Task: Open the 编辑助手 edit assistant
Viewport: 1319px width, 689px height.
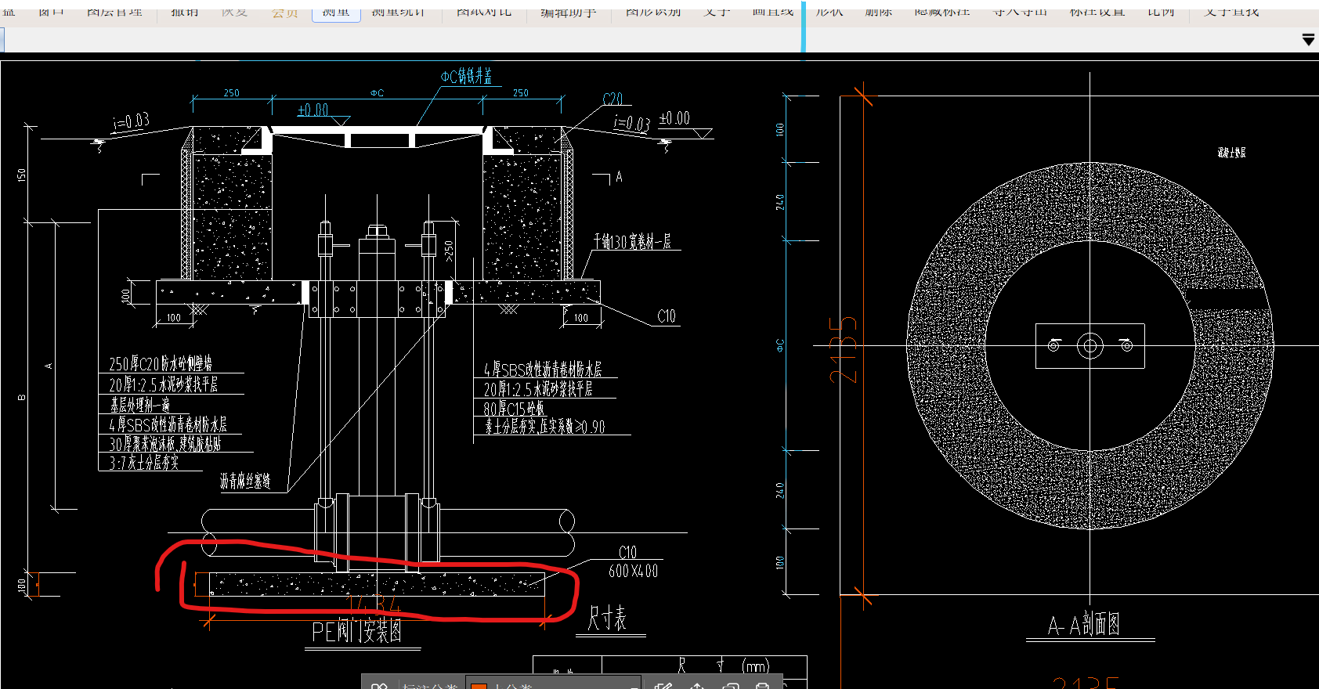Action: click(569, 12)
